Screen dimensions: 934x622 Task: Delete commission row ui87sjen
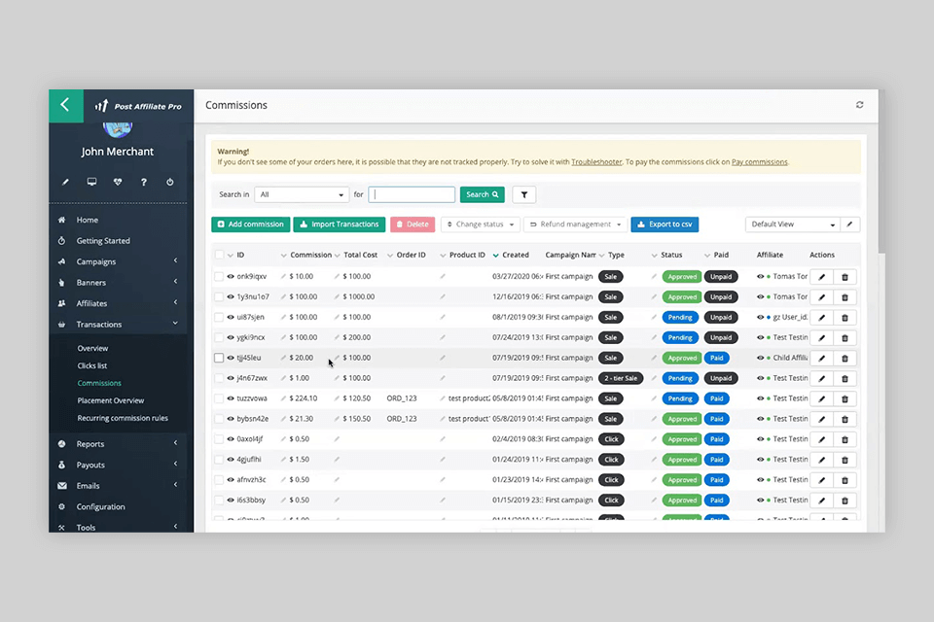844,317
